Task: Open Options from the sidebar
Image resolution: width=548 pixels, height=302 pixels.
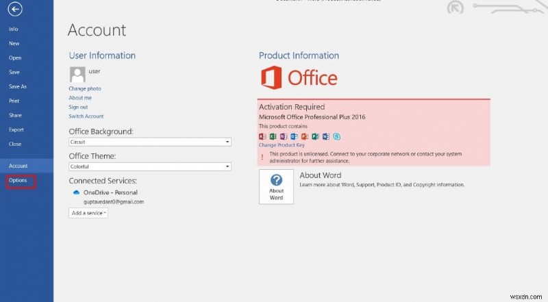Action: tap(18, 180)
